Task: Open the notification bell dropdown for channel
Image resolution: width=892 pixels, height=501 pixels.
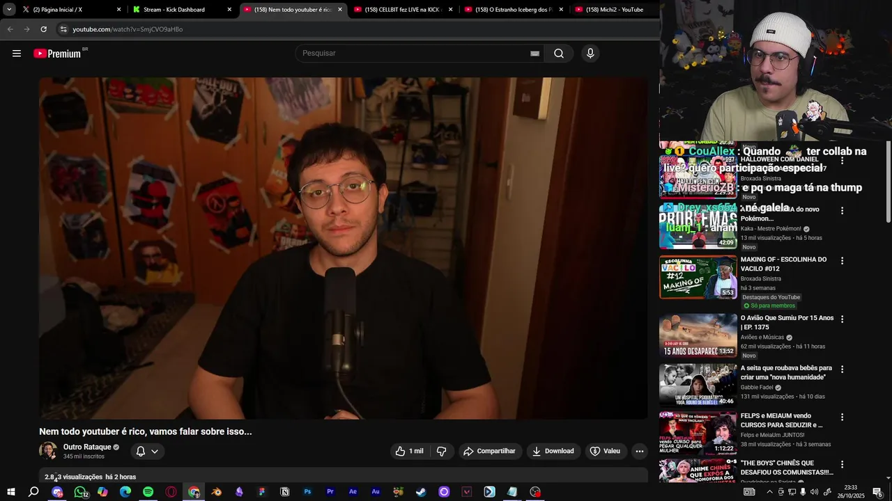Action: (x=147, y=451)
